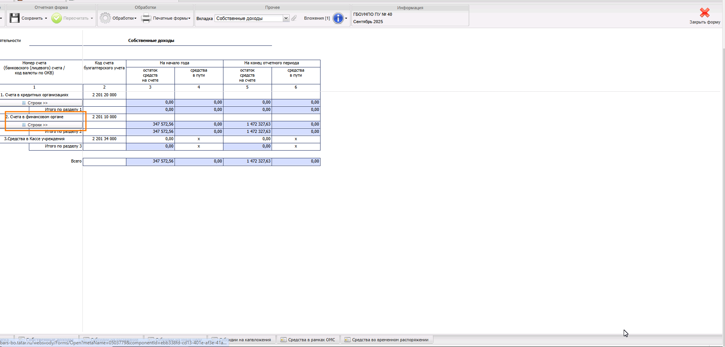
Task: Select the organization name ГБОУНПО ПУ № 40
Action: coord(373,14)
